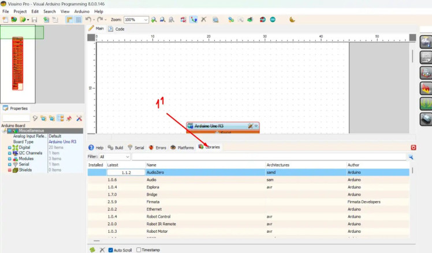The image size is (432, 253).
Task: Click the wrench icon on Arduino Uno R3 component
Action: [250, 126]
